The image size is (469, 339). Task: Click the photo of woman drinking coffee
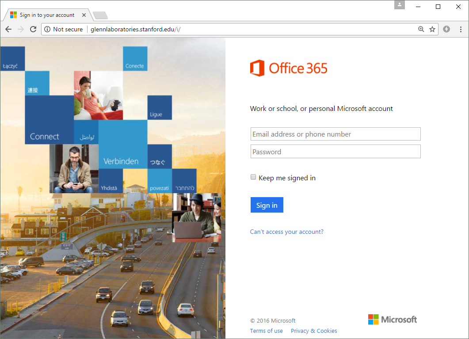click(x=99, y=95)
